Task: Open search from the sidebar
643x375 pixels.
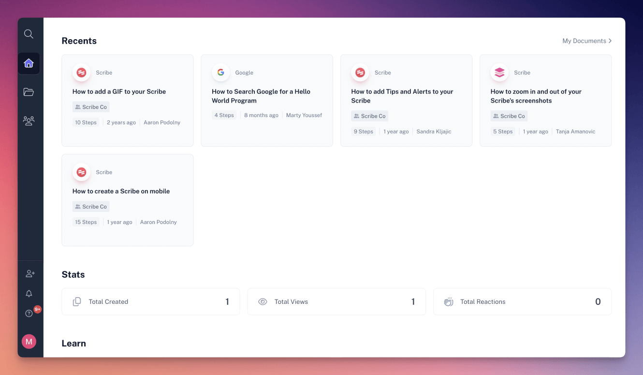Action: [29, 34]
